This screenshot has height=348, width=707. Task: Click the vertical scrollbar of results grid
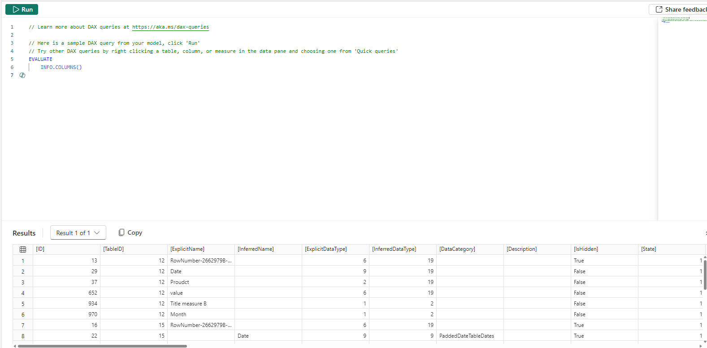pos(705,274)
